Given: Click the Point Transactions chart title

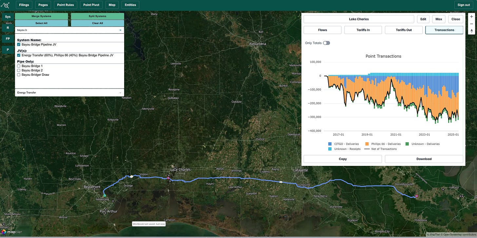Looking at the screenshot, I should 383,56.
